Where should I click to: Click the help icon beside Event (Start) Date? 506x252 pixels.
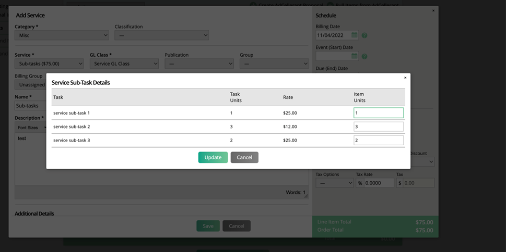(x=364, y=56)
